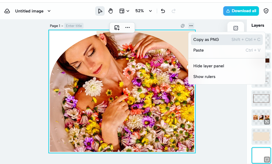Select the white background layer thumbnail
The height and width of the screenshot is (164, 272).
coord(261,155)
